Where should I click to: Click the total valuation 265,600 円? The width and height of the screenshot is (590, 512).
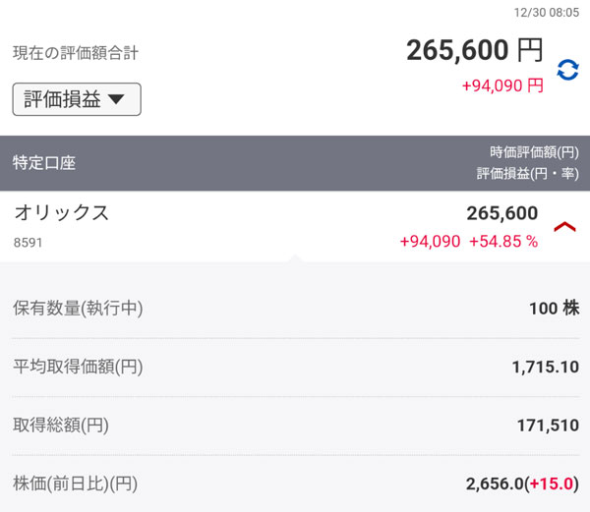pos(474,50)
